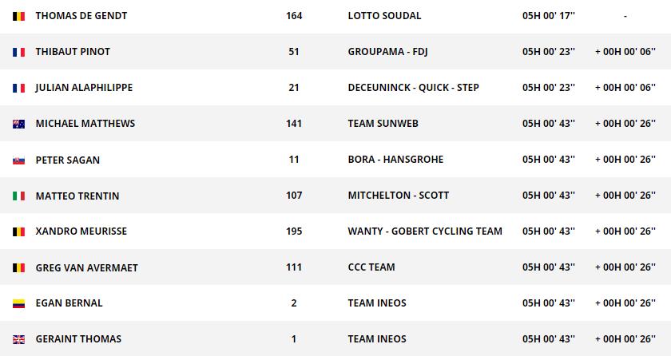671x356 pixels.
Task: Click British flag beside Geraint Thomas
Action: click(18, 339)
